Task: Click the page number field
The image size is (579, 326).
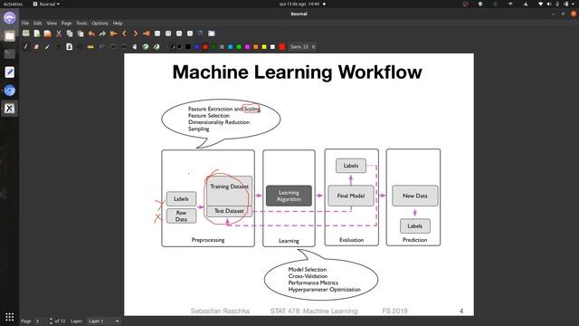Action: (x=40, y=321)
